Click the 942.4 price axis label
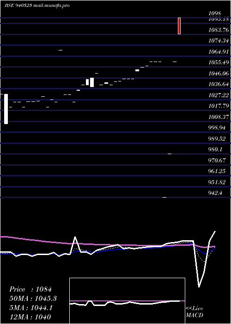The height and width of the screenshot is (324, 231). (x=215, y=193)
